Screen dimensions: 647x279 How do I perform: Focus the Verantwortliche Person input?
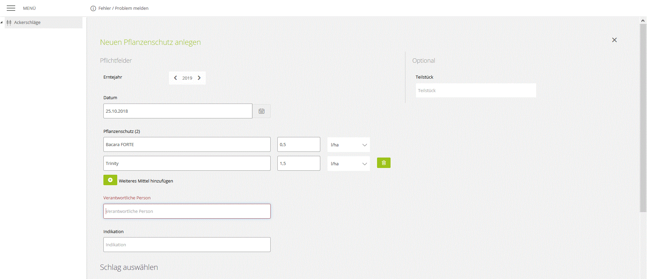[x=187, y=211]
